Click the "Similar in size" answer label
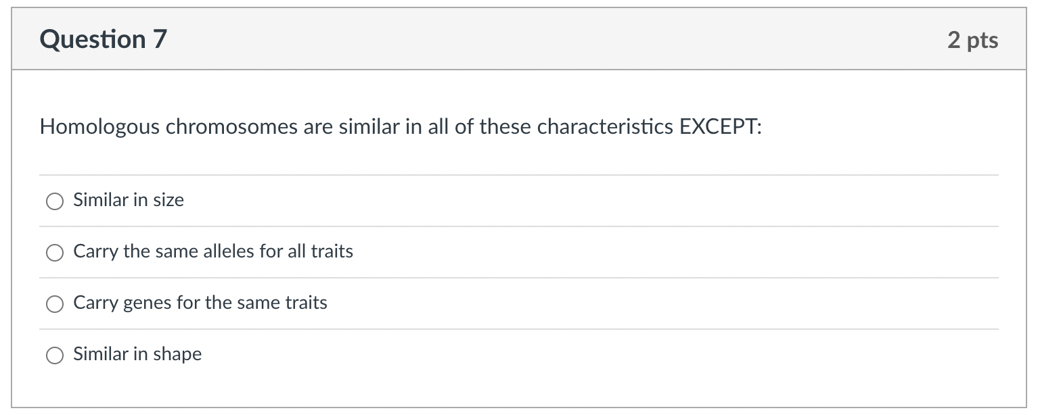The image size is (1038, 419). point(129,200)
